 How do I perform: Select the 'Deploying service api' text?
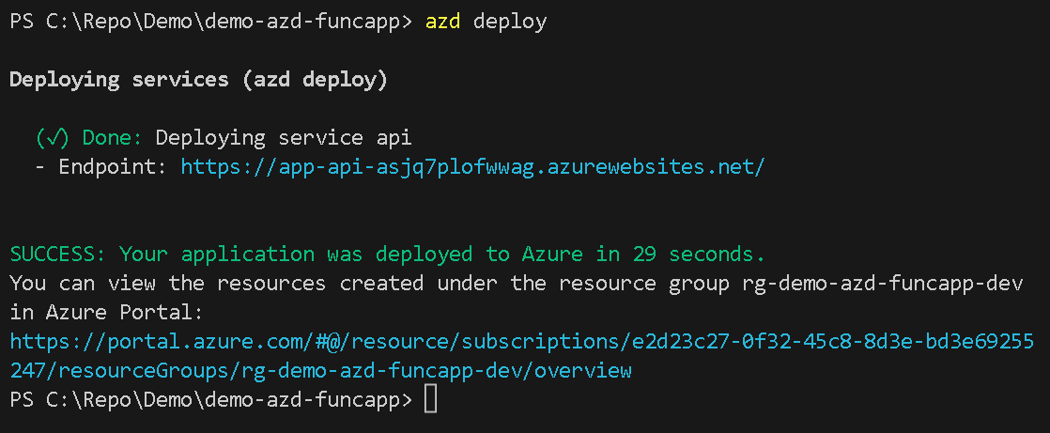(284, 138)
